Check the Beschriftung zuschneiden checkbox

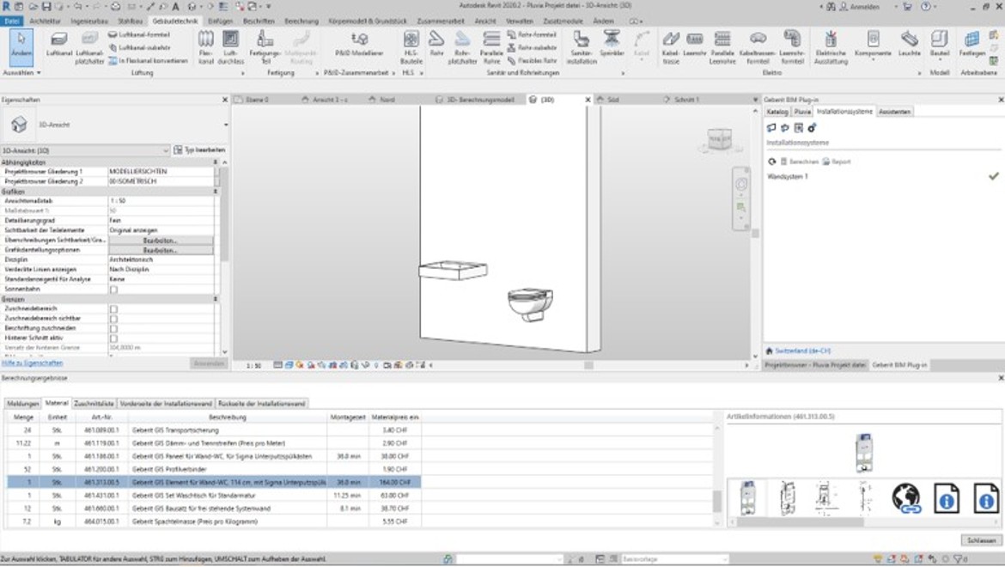click(113, 329)
